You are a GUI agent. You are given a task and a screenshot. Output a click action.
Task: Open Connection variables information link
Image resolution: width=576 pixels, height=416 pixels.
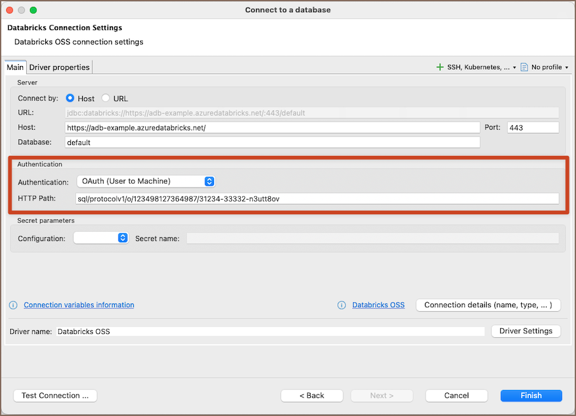[x=79, y=305]
